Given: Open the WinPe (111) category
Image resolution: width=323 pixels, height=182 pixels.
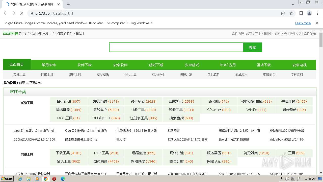Looking at the screenshot, I should 256,110.
